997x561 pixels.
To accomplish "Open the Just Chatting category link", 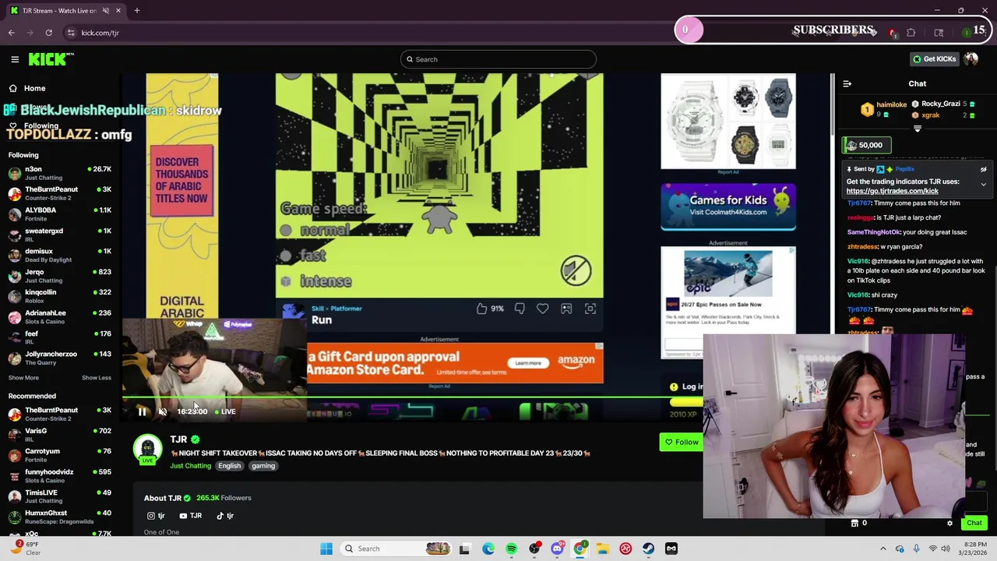I will point(191,466).
